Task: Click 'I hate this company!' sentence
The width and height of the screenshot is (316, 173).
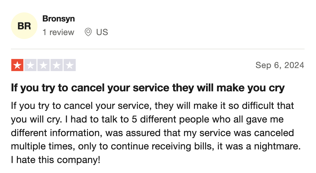Action: 55,160
